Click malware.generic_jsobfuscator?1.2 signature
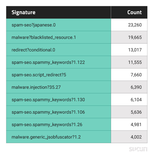 tap(46, 137)
